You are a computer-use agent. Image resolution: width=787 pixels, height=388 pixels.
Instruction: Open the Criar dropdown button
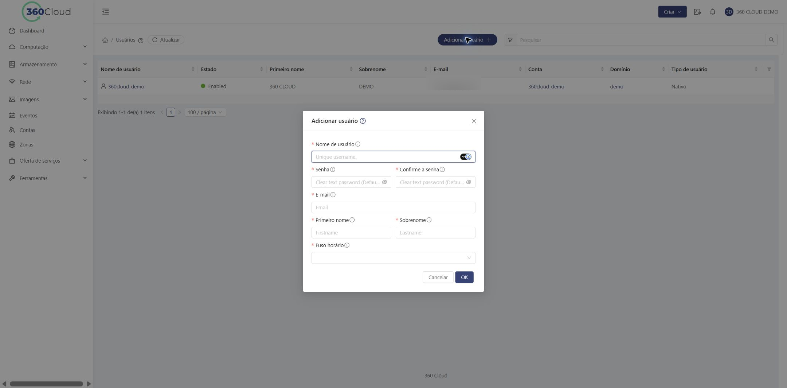(x=672, y=12)
